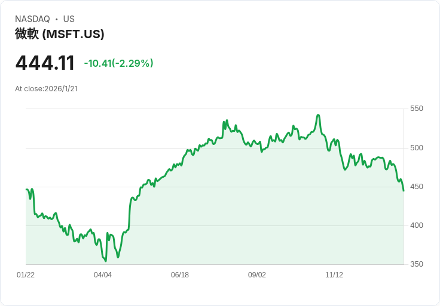Click the 500 y-axis price label

tap(417, 148)
